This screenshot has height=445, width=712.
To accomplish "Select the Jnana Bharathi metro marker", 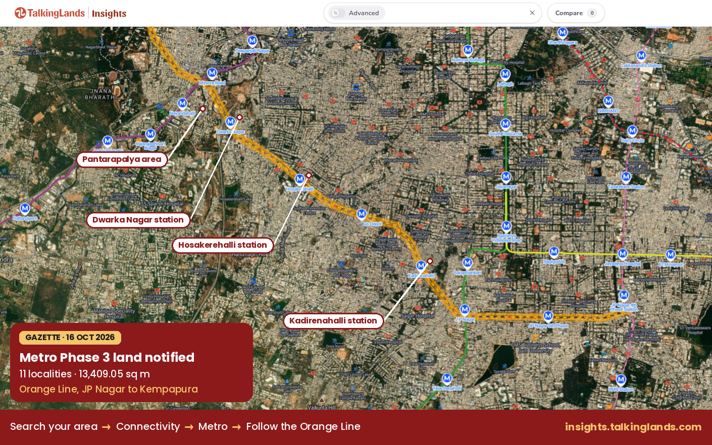I will (108, 141).
